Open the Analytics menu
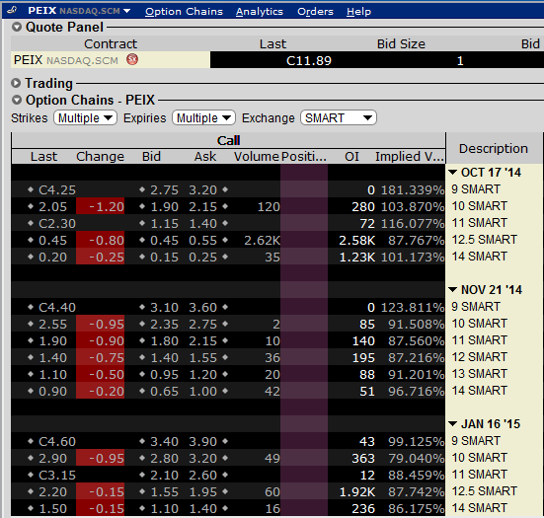 [x=260, y=12]
